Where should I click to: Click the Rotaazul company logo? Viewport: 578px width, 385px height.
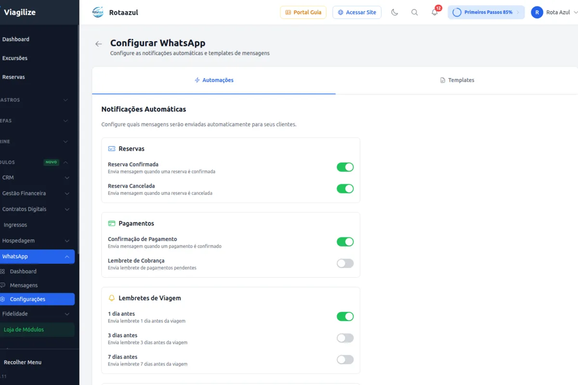pos(98,13)
